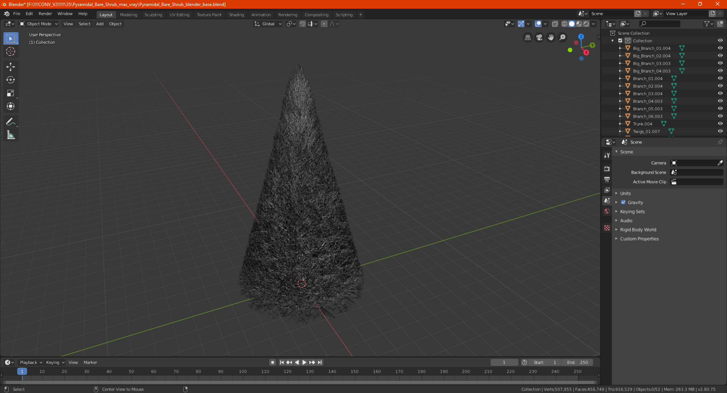This screenshot has width=727, height=393.
Task: Open the Texture properties tab
Action: tap(607, 228)
